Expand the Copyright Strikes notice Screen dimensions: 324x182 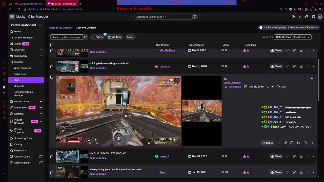click(289, 28)
